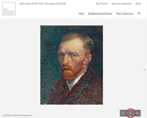
Task: Go to next image using right chevron
Action: pos(145,70)
